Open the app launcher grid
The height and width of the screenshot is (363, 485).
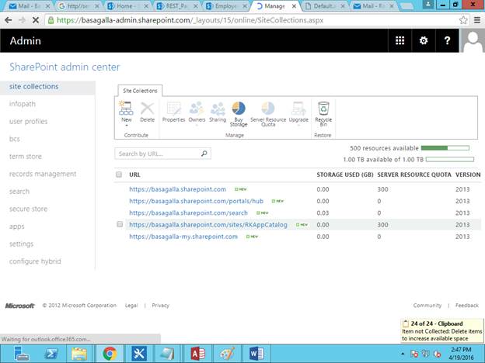click(400, 40)
